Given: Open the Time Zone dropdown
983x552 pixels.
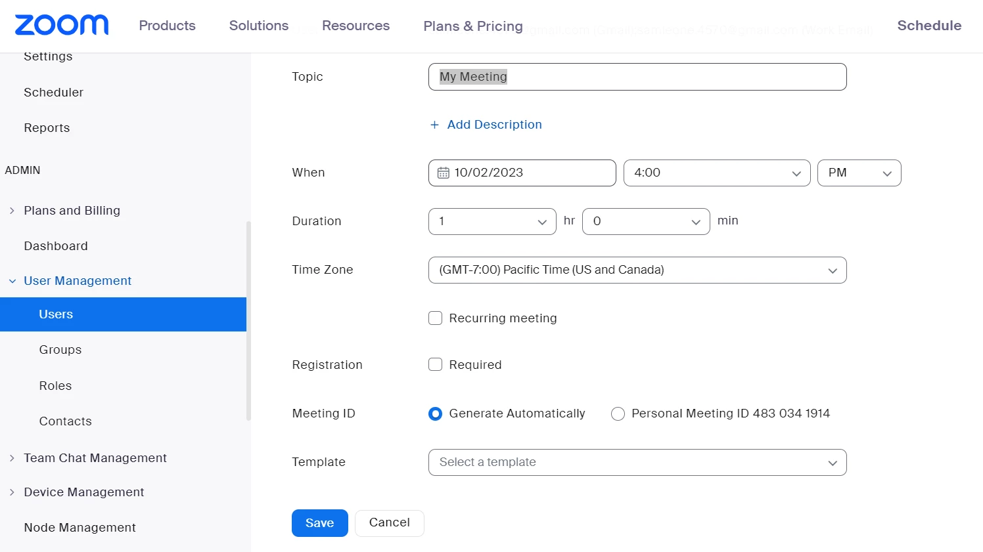Looking at the screenshot, I should pos(637,270).
